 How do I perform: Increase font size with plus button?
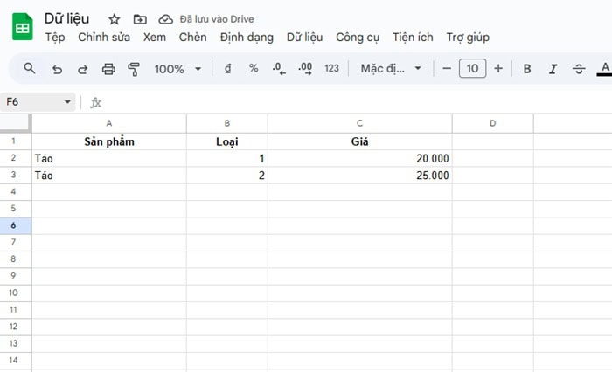(498, 68)
